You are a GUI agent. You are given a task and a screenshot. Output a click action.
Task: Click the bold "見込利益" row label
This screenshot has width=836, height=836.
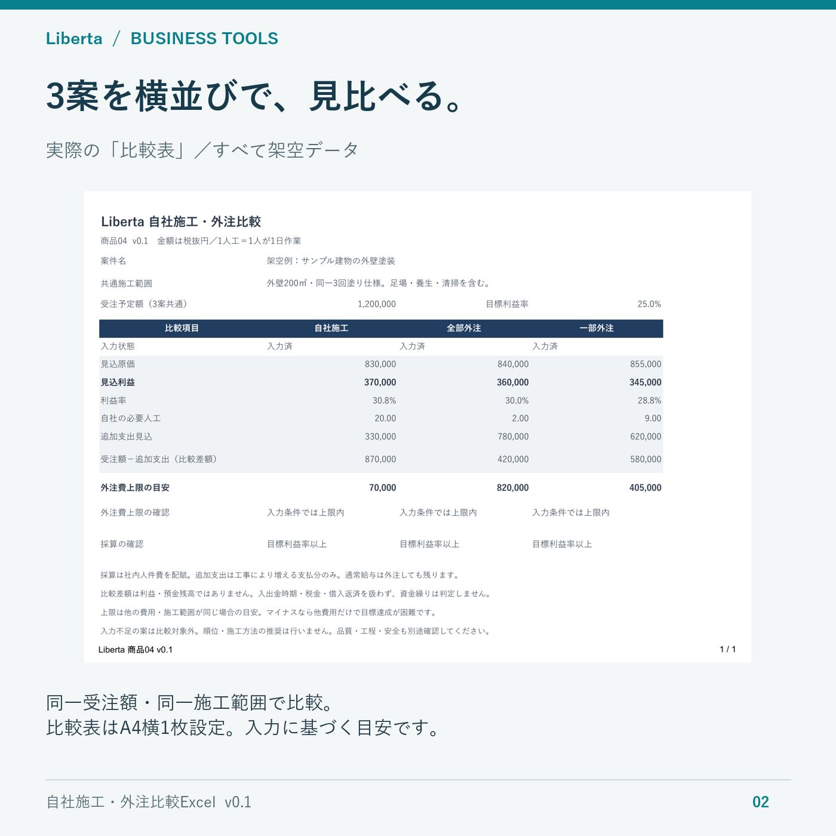tap(118, 382)
